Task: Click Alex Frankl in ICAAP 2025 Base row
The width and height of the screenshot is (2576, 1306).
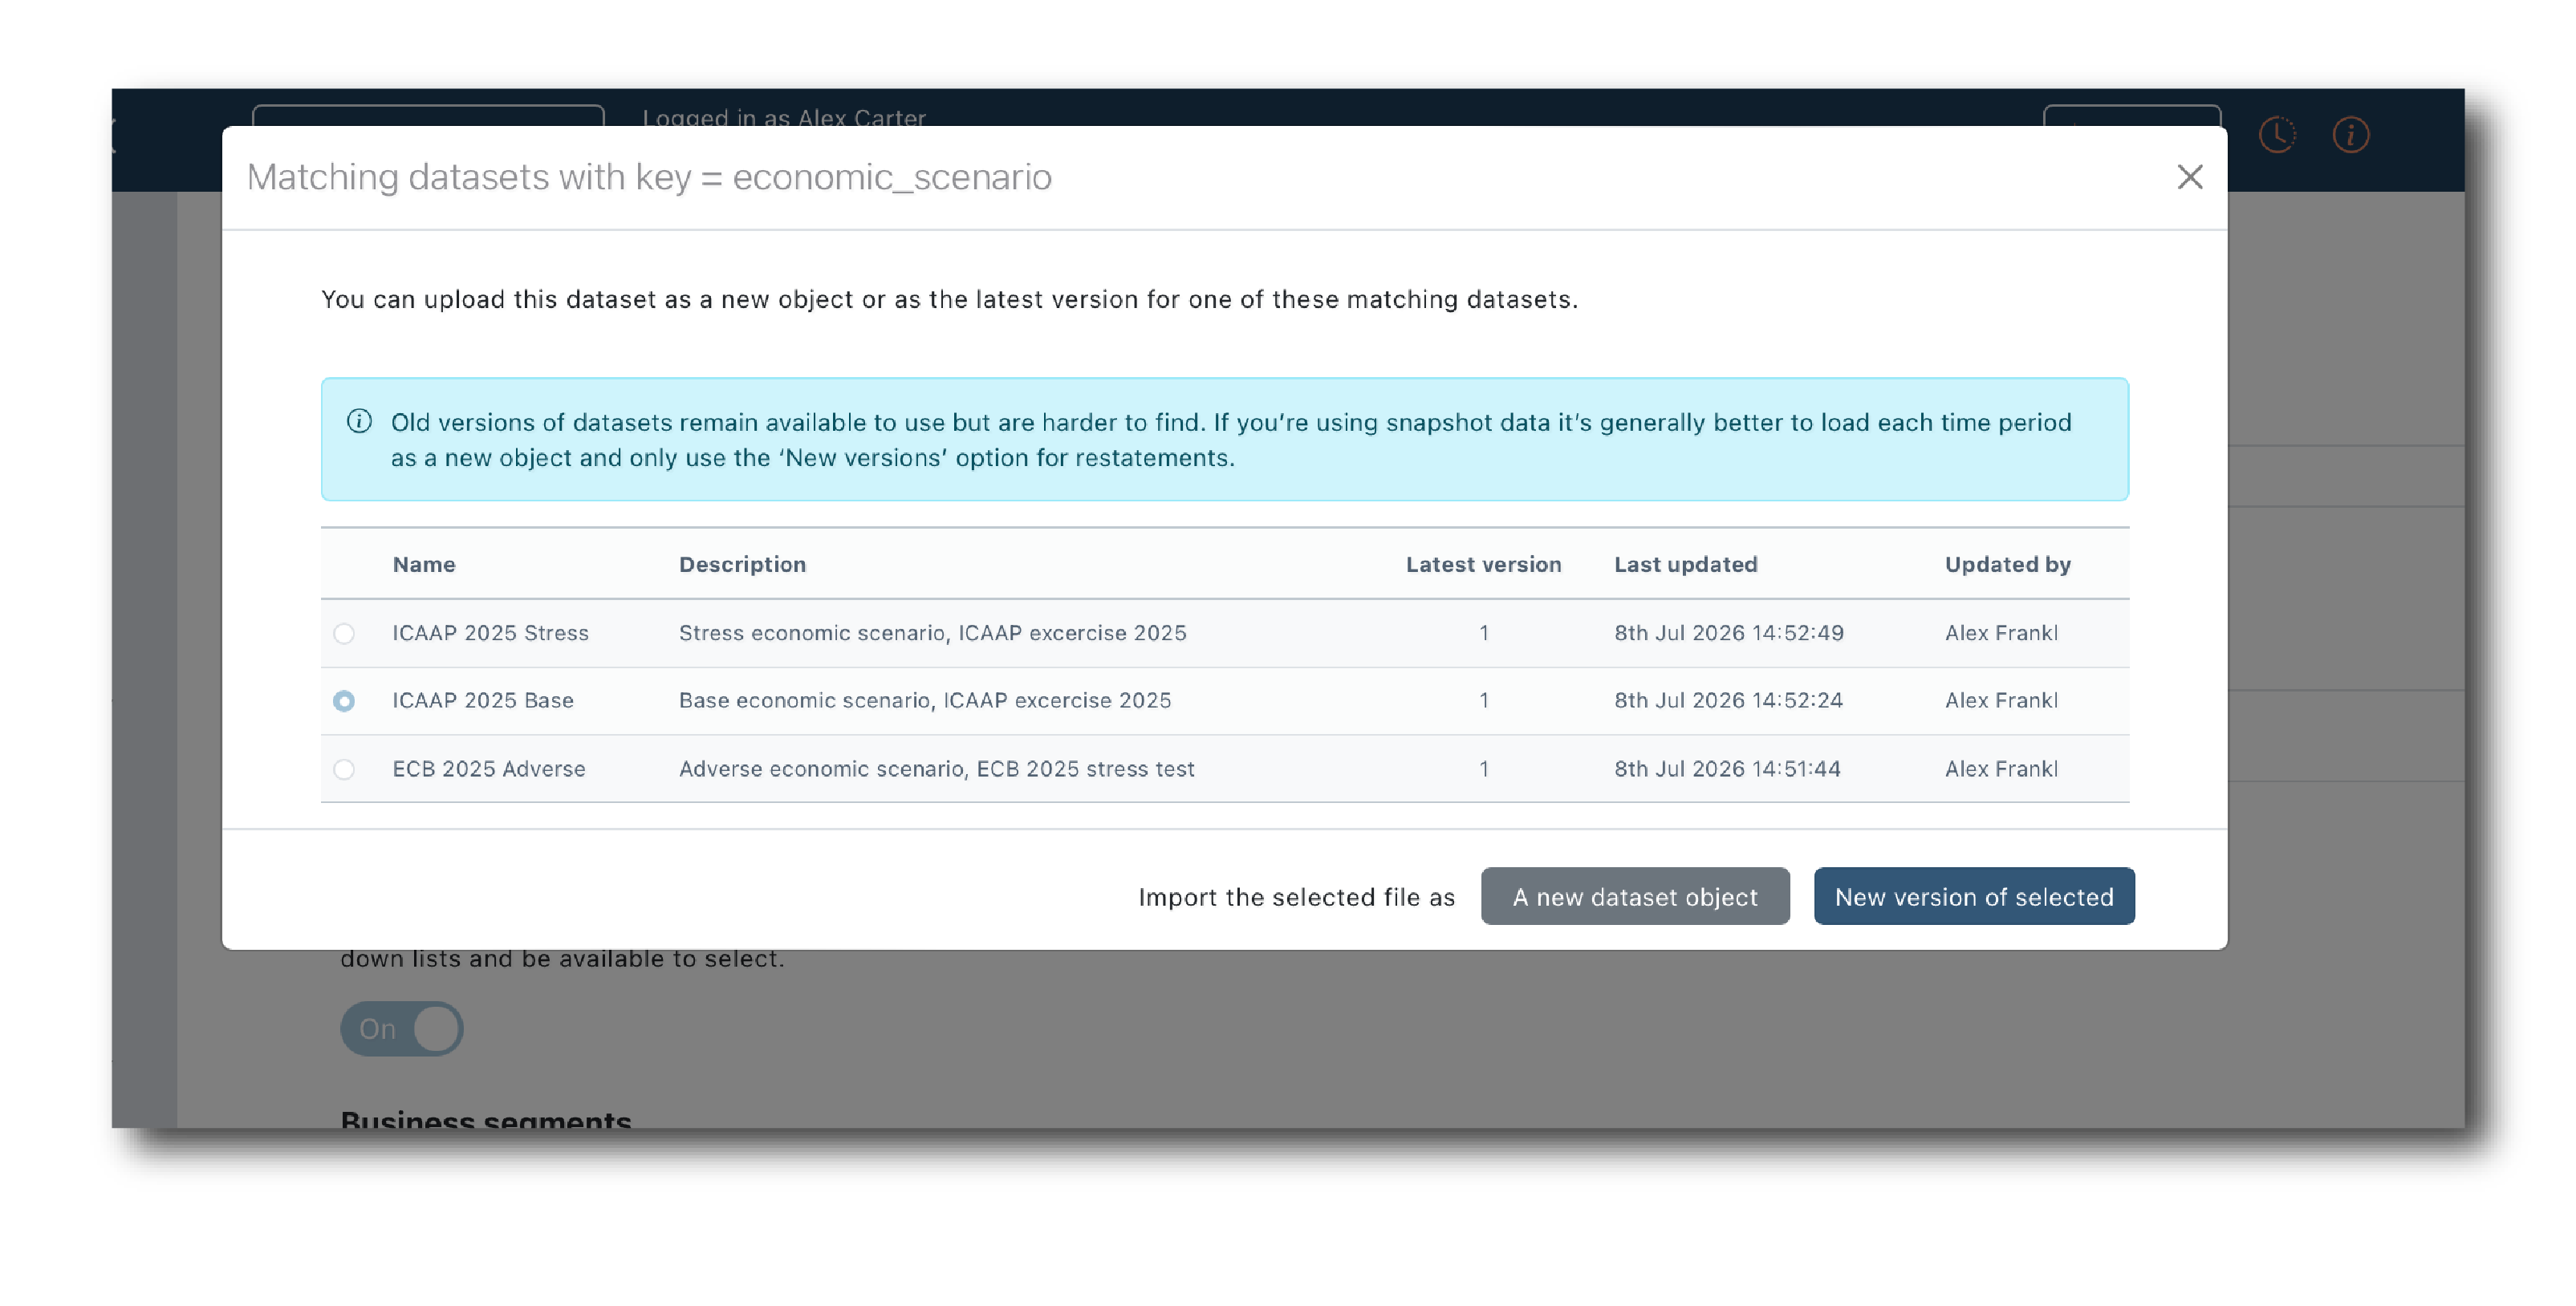Action: 2001,701
